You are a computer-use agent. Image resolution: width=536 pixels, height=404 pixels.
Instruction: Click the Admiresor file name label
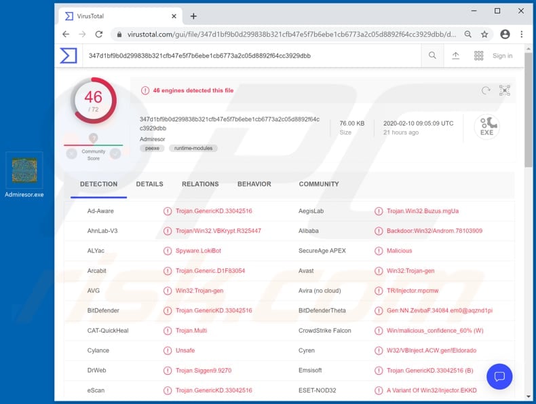pyautogui.click(x=152, y=139)
